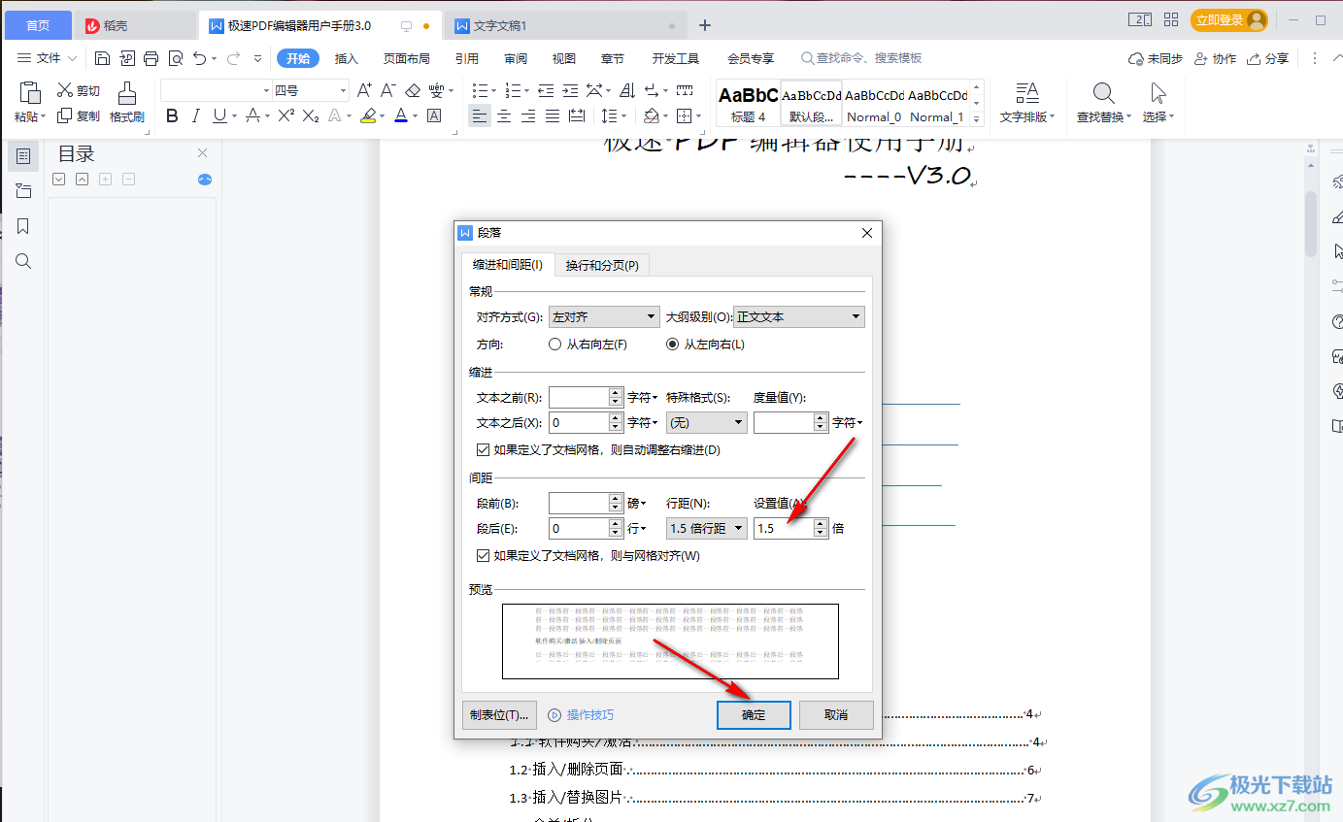The image size is (1343, 822).
Task: Undo the last action
Action: pos(199,58)
